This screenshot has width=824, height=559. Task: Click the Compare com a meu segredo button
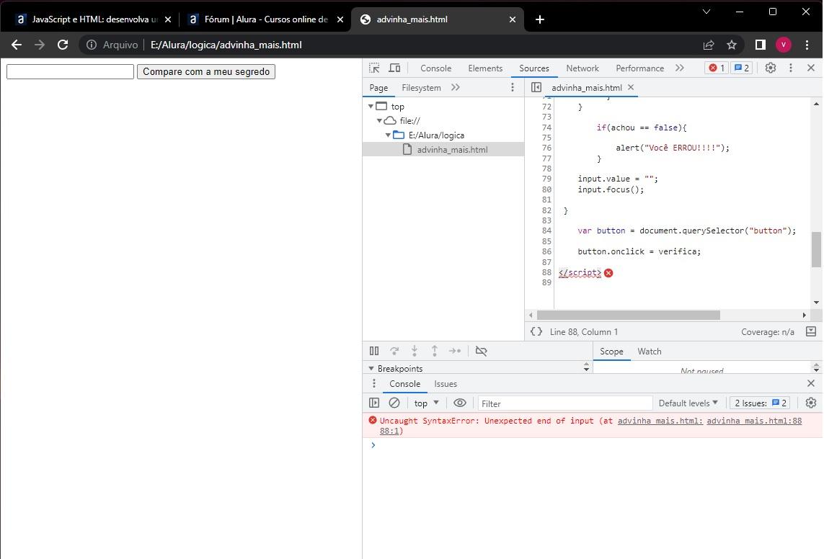coord(206,71)
